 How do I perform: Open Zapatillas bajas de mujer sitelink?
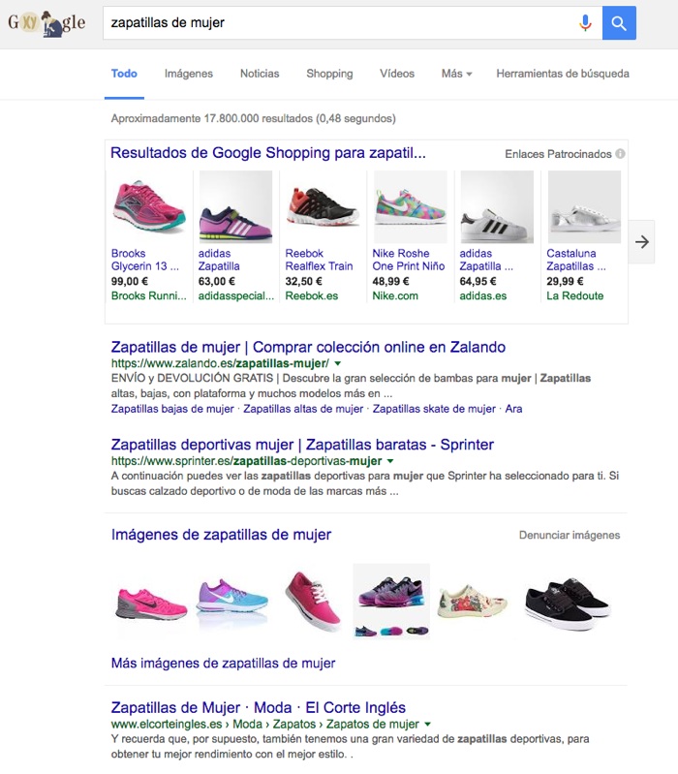tap(172, 409)
